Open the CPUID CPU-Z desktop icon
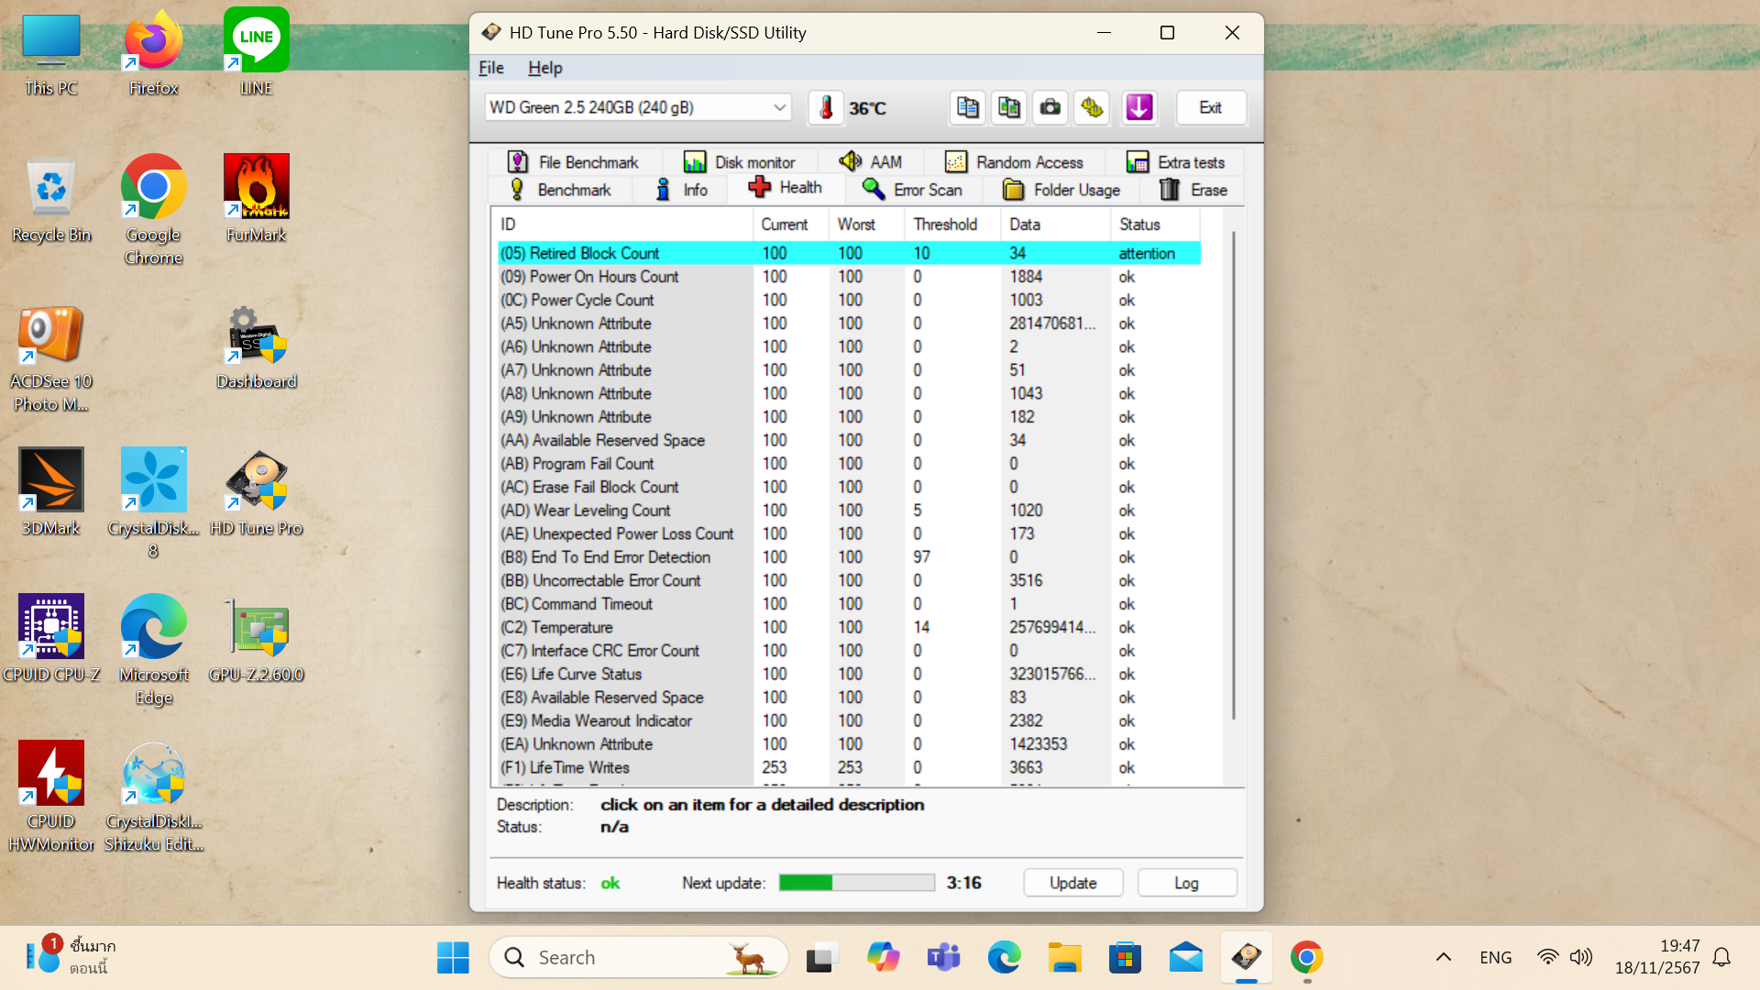Image resolution: width=1760 pixels, height=990 pixels. pyautogui.click(x=51, y=639)
